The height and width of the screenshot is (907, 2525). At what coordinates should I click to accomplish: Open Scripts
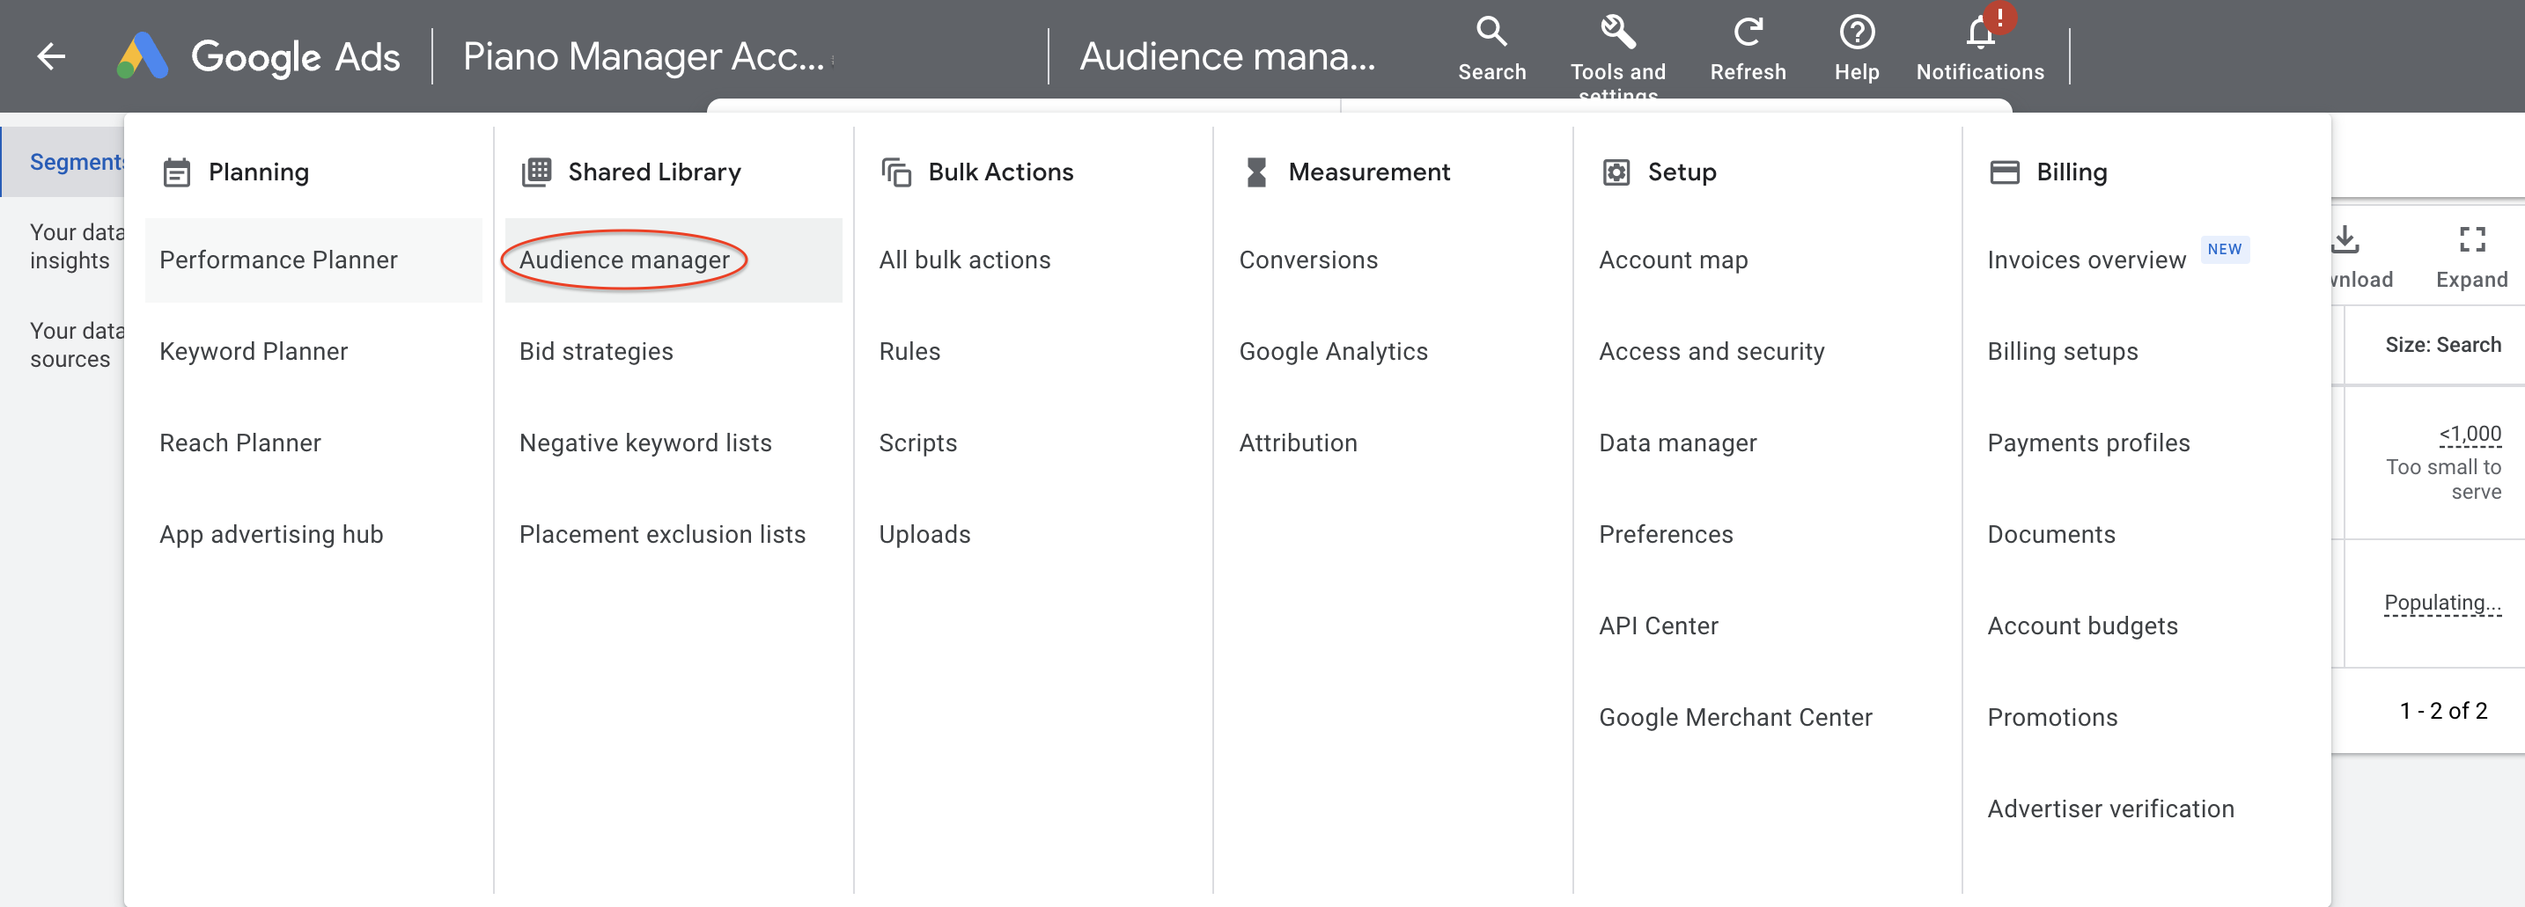pyautogui.click(x=917, y=443)
